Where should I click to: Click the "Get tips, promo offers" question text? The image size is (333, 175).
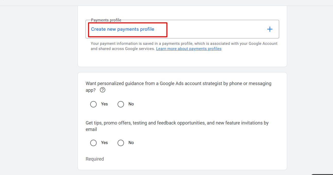[177, 123]
